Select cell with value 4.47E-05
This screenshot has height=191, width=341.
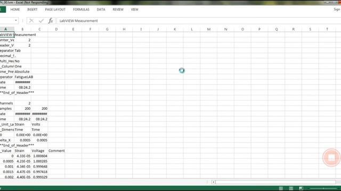(x=22, y=172)
